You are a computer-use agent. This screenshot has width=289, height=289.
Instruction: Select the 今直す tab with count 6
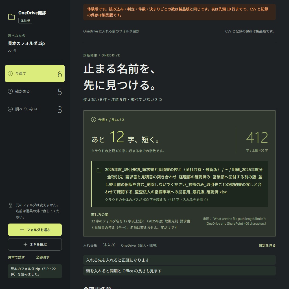(x=35, y=73)
